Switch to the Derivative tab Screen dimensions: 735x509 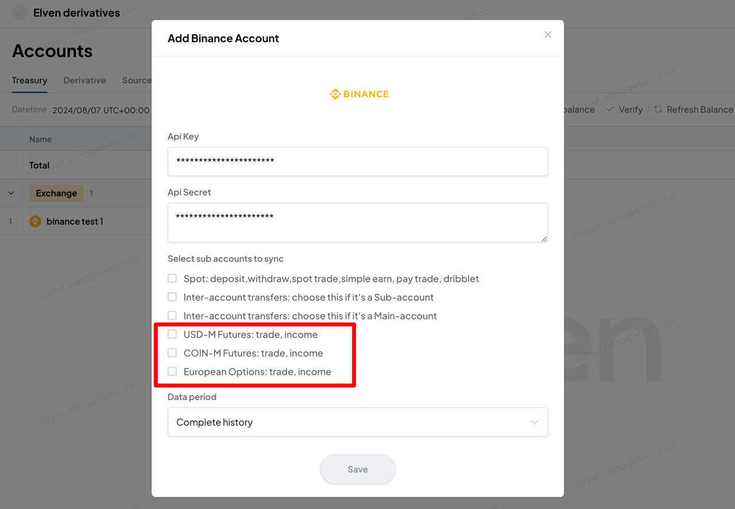[84, 80]
